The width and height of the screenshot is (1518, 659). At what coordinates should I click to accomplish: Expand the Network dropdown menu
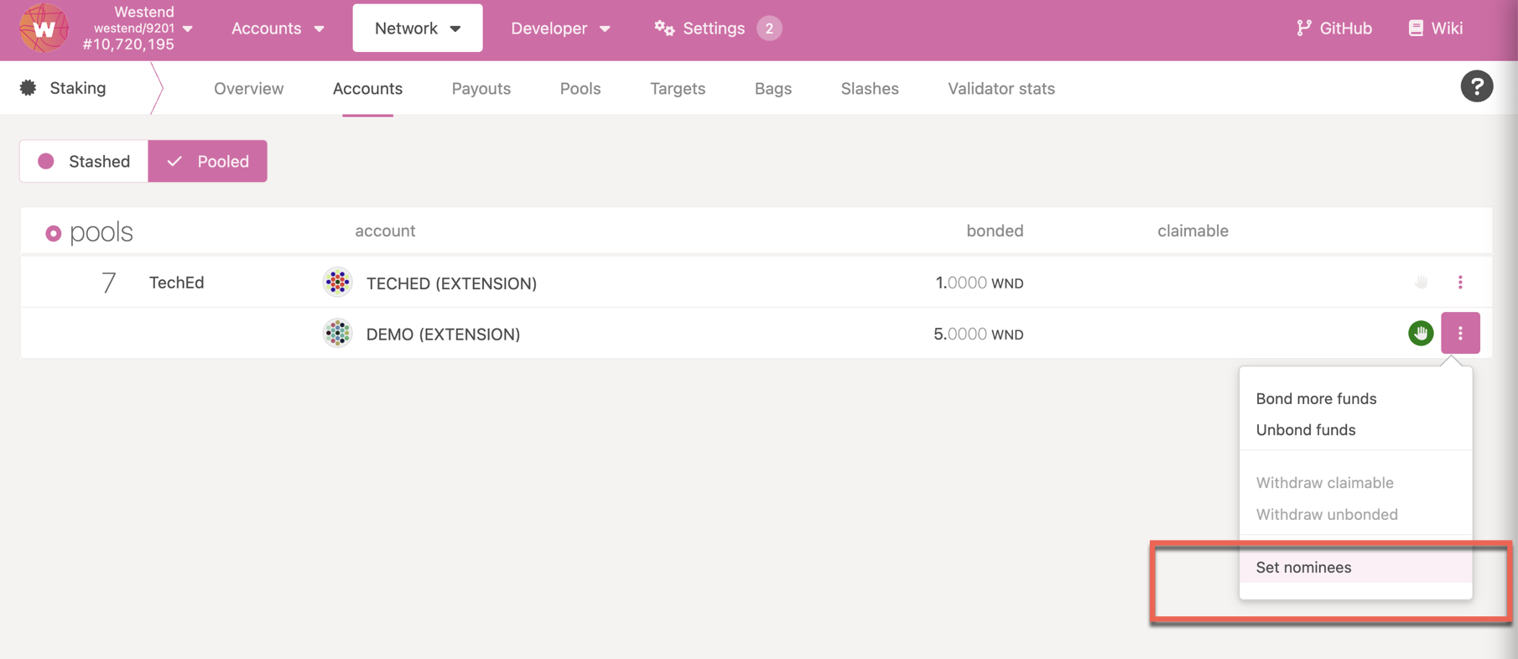point(417,29)
